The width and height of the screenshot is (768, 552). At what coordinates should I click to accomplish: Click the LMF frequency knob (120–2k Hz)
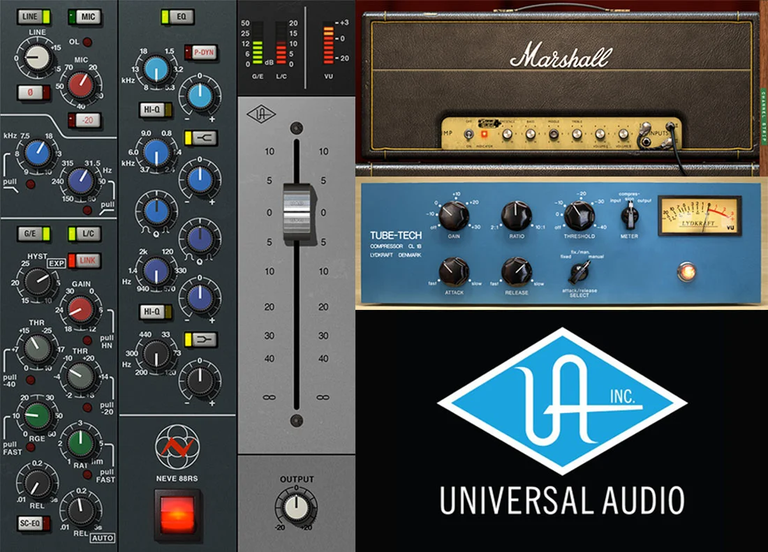tap(156, 271)
